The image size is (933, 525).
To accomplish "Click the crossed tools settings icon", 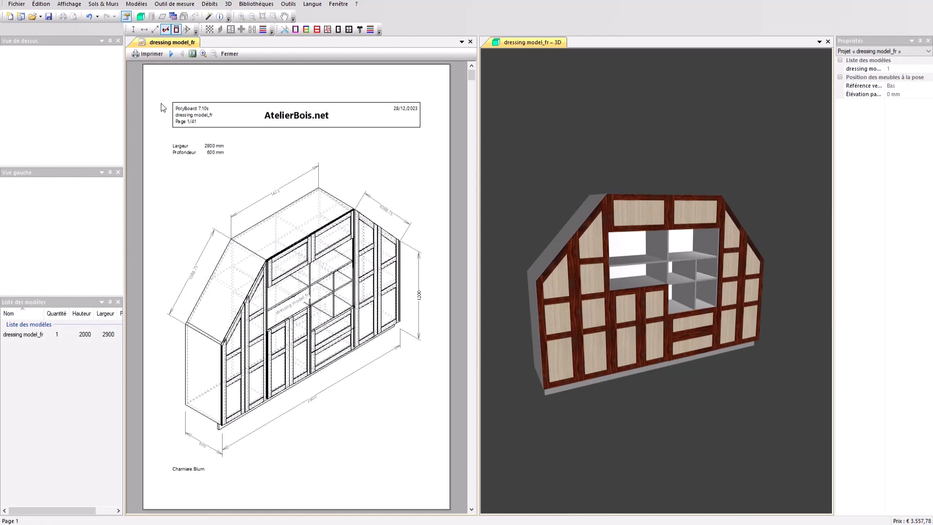I will click(285, 30).
